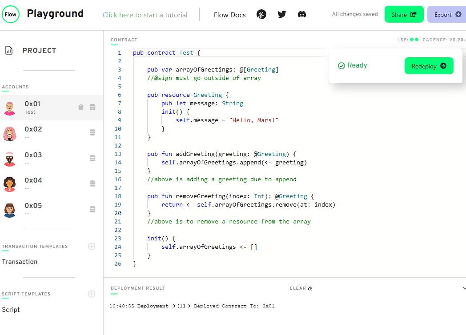Select account 0x05 label
Image resolution: width=466 pixels, height=335 pixels.
(33, 206)
